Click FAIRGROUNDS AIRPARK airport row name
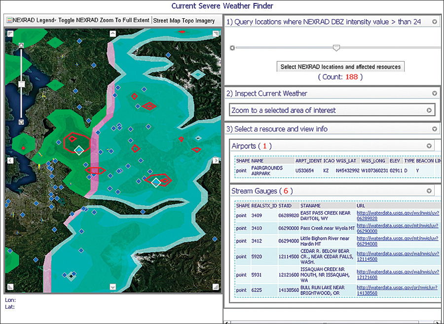The width and height of the screenshot is (444, 324). pos(267,171)
